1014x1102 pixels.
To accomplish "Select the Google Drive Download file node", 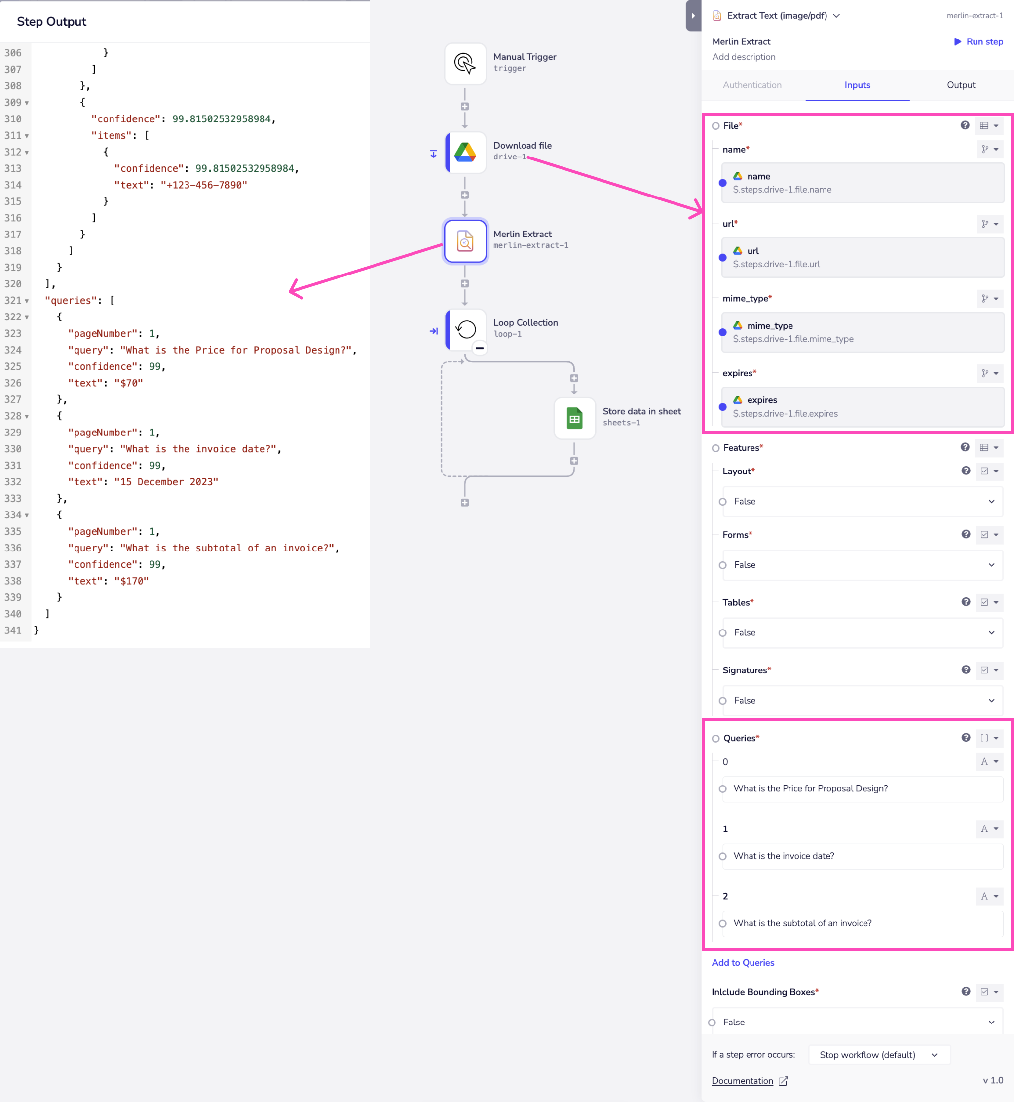I will pos(465,153).
